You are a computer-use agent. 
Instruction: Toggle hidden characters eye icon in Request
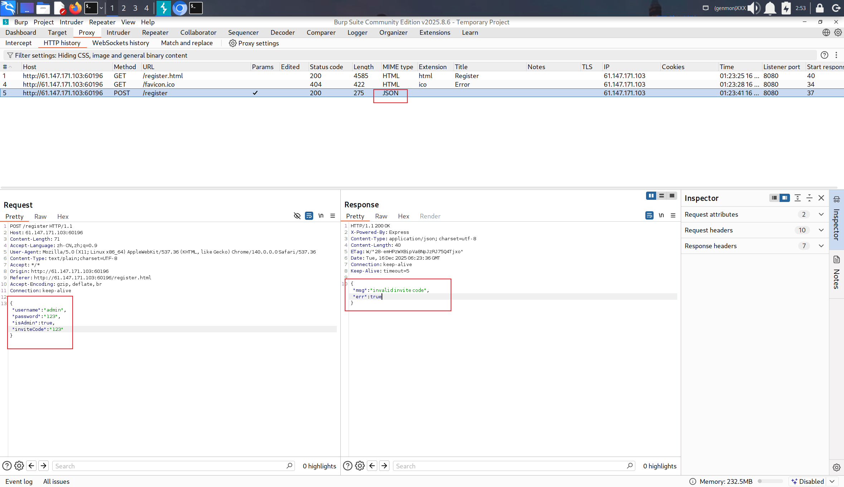pyautogui.click(x=297, y=216)
